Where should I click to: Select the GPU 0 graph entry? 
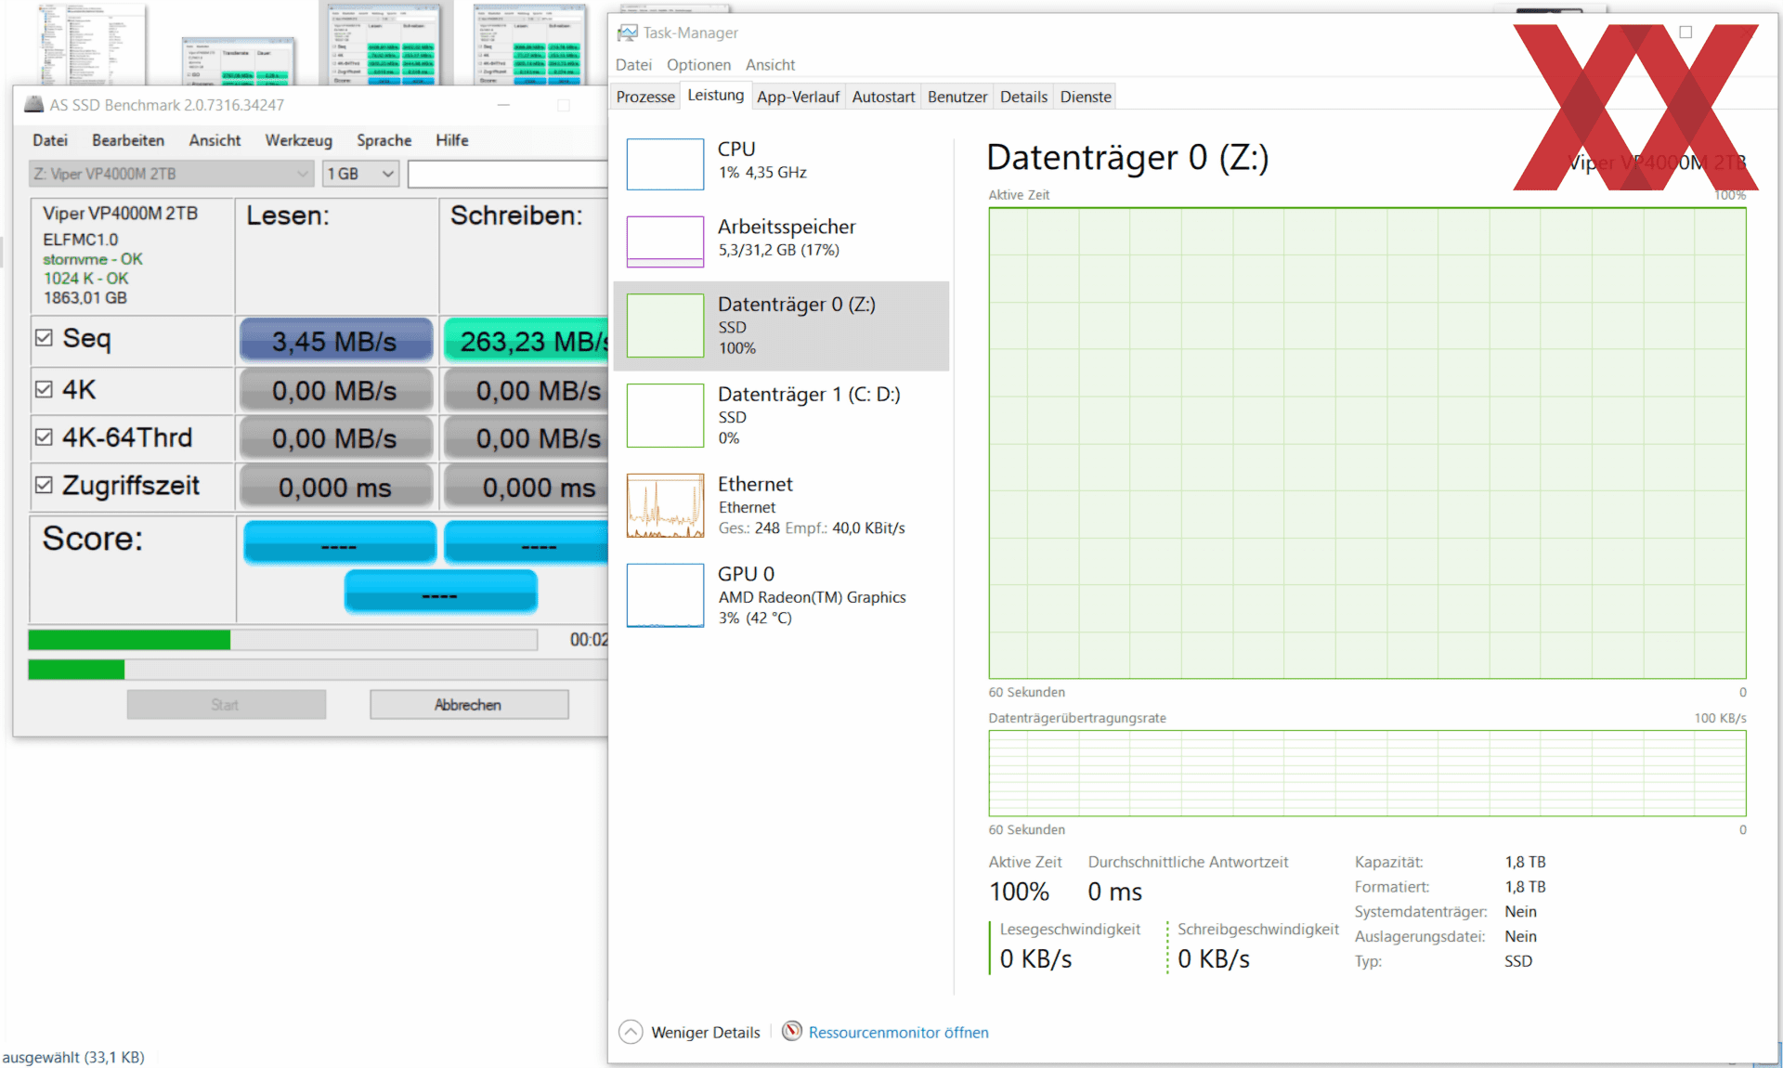pos(782,595)
